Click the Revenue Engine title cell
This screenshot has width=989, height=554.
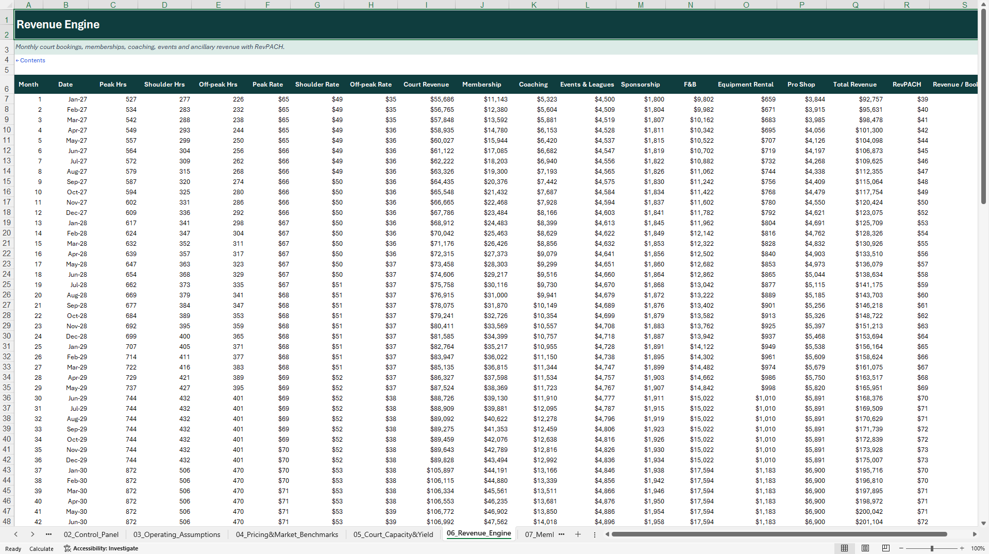pos(496,24)
